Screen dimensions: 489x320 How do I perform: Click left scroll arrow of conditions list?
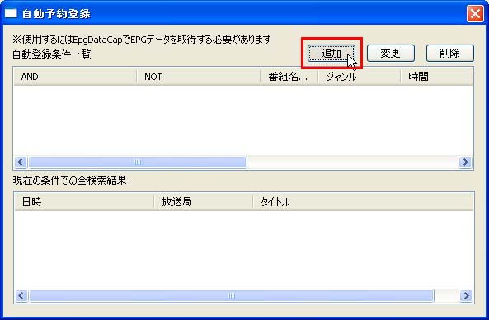tap(21, 162)
